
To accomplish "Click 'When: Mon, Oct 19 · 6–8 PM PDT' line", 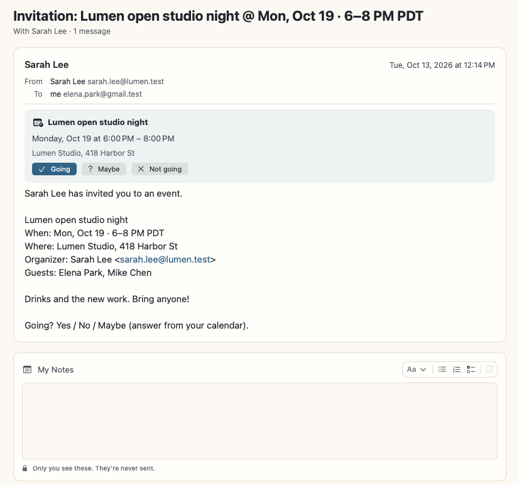I will (94, 233).
